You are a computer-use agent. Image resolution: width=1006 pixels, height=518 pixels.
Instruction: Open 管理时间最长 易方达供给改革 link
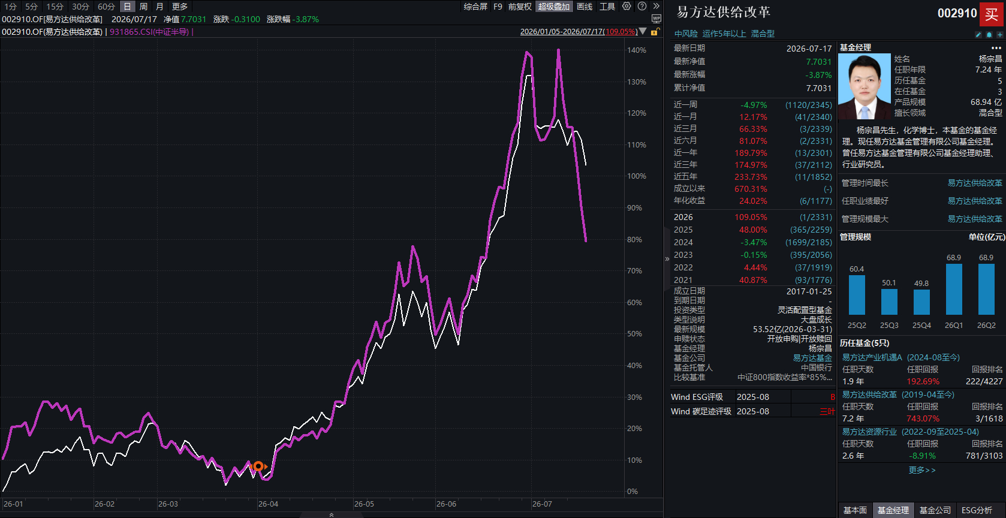pos(975,183)
